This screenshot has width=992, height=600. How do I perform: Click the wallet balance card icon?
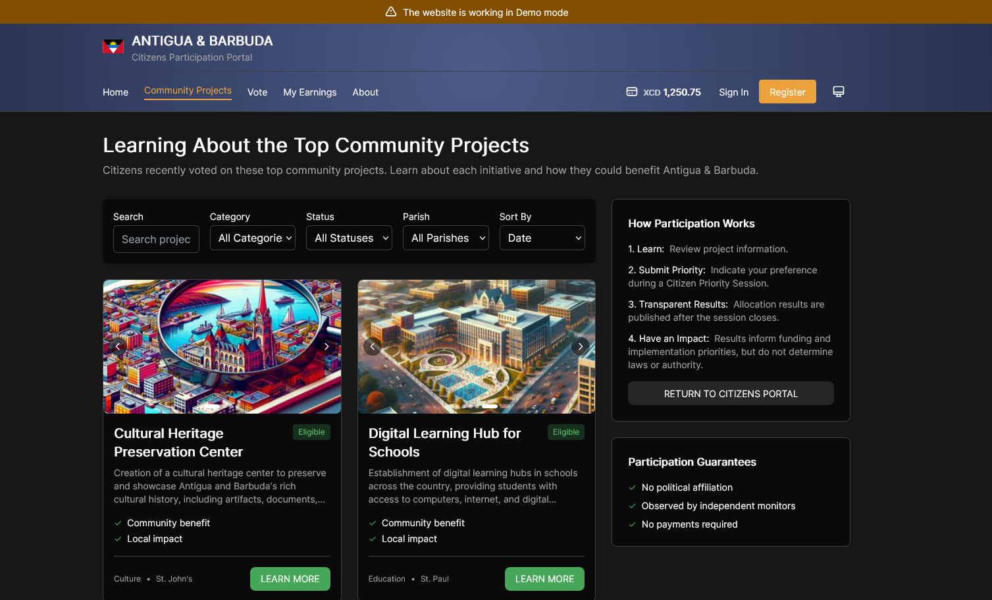(631, 92)
